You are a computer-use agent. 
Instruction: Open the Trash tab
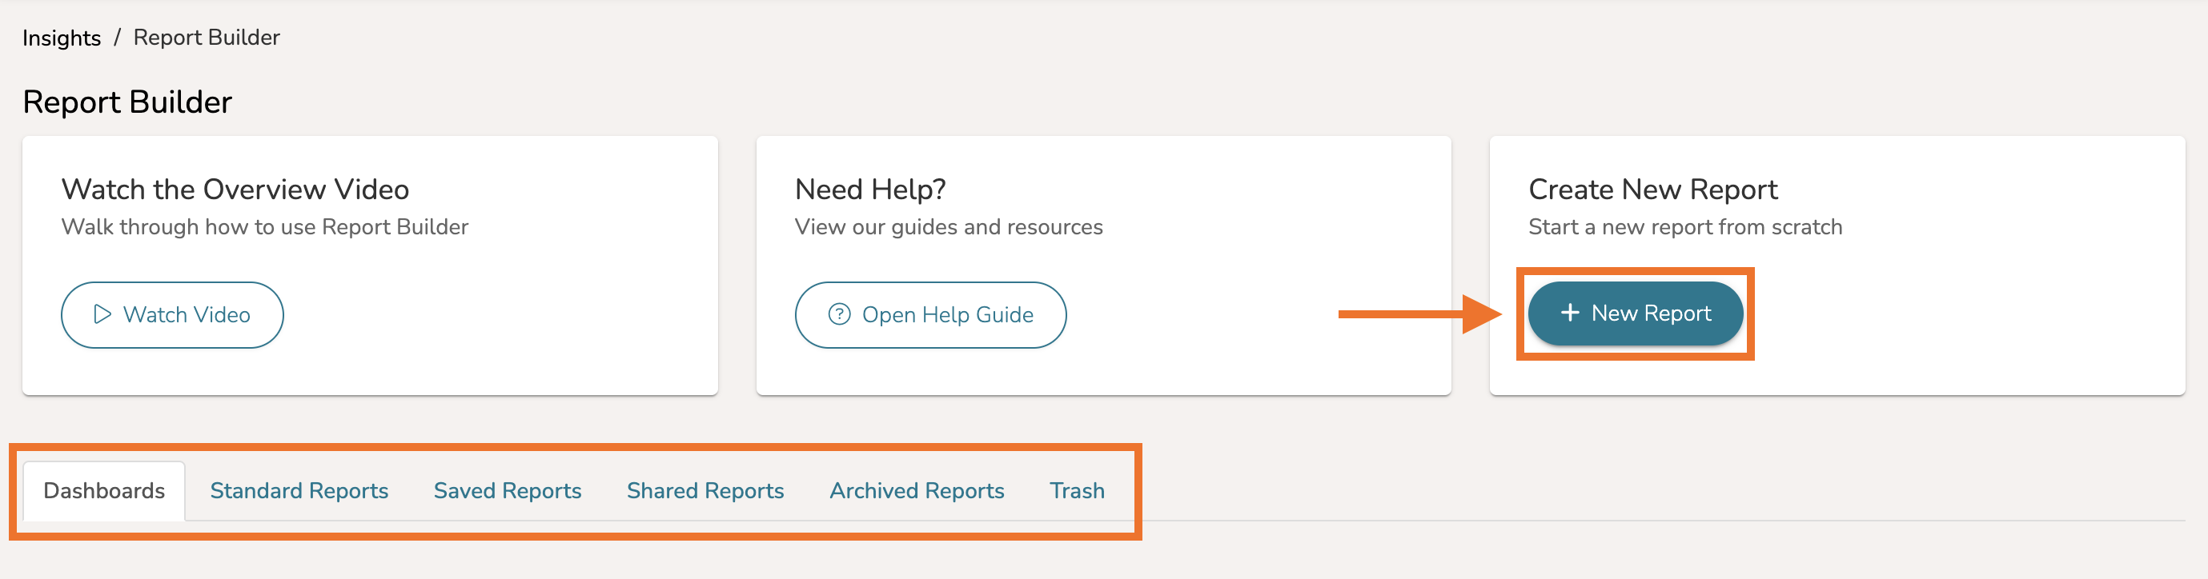1077,491
